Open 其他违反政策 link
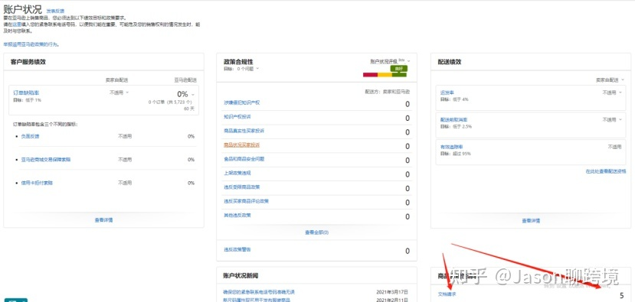 pos(237,215)
